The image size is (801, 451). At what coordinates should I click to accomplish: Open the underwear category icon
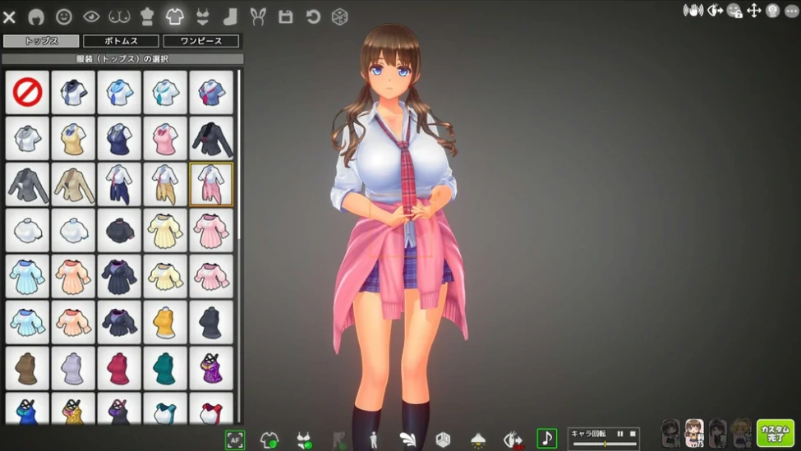pos(203,17)
